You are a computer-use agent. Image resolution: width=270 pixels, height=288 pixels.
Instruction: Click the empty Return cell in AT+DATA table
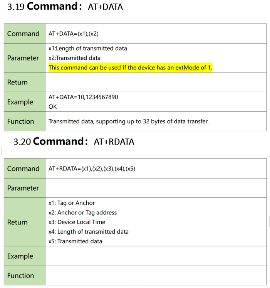(156, 82)
